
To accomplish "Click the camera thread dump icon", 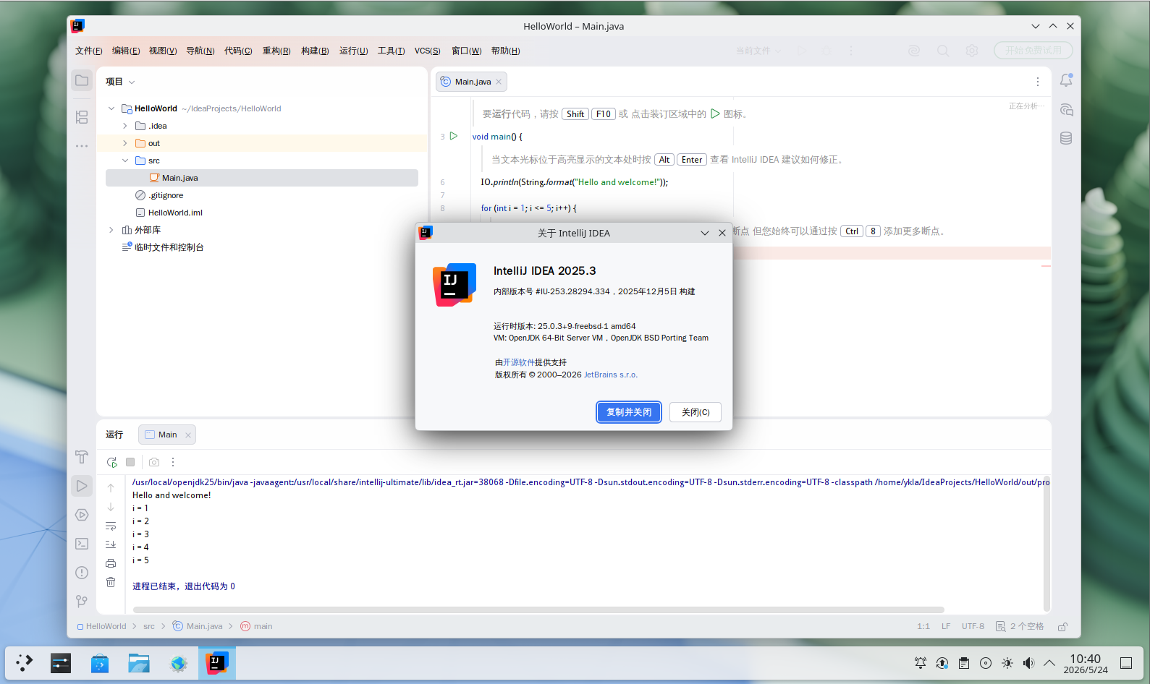I will click(154, 462).
